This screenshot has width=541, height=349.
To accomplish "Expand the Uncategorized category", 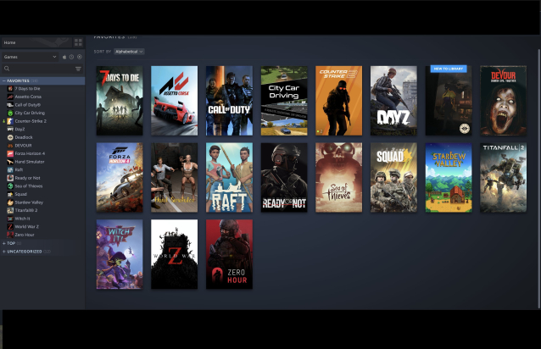I will pyautogui.click(x=3, y=251).
